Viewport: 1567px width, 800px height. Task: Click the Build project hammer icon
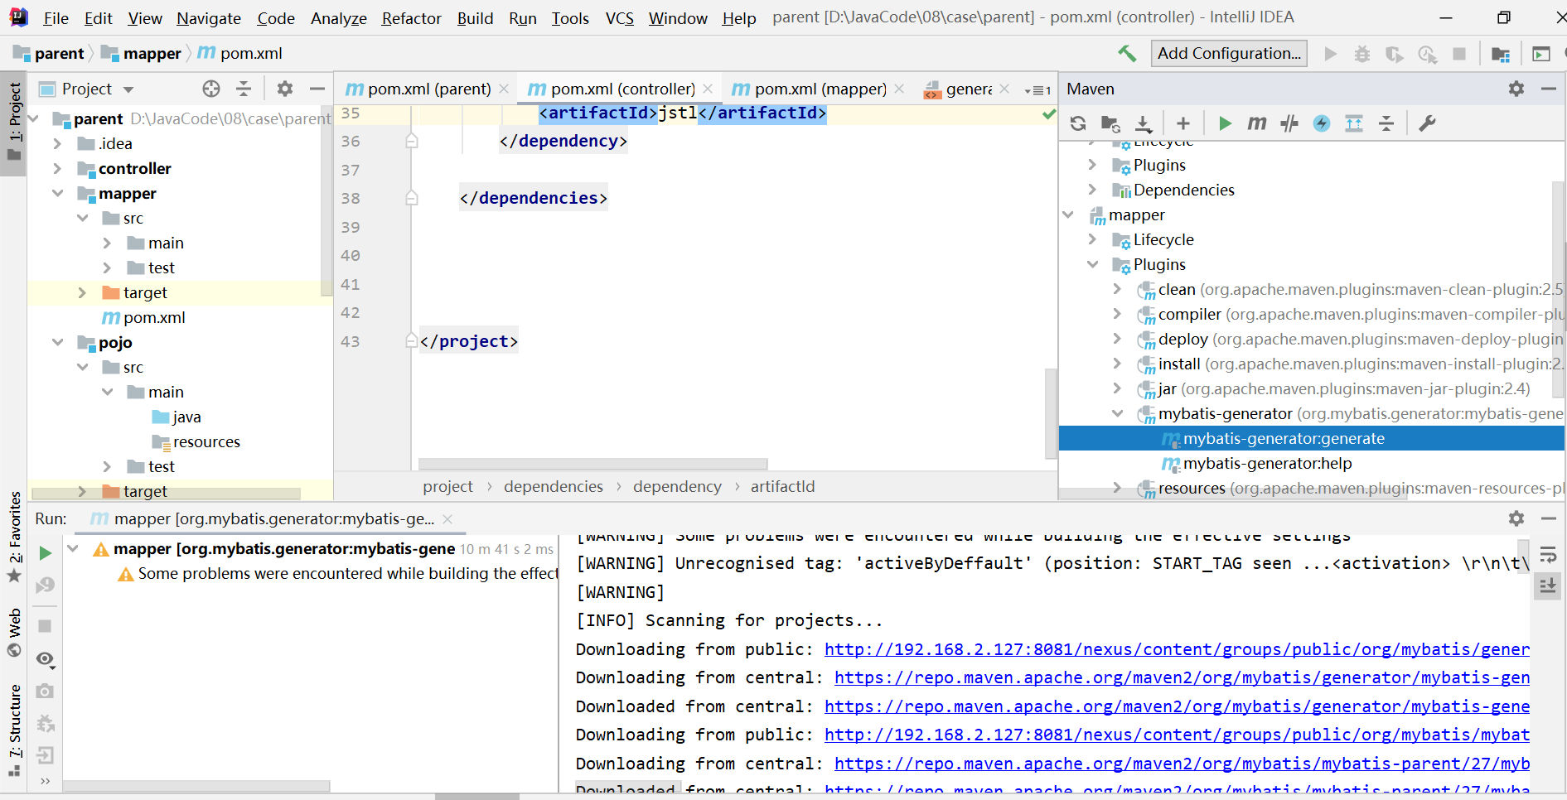[x=1127, y=53]
